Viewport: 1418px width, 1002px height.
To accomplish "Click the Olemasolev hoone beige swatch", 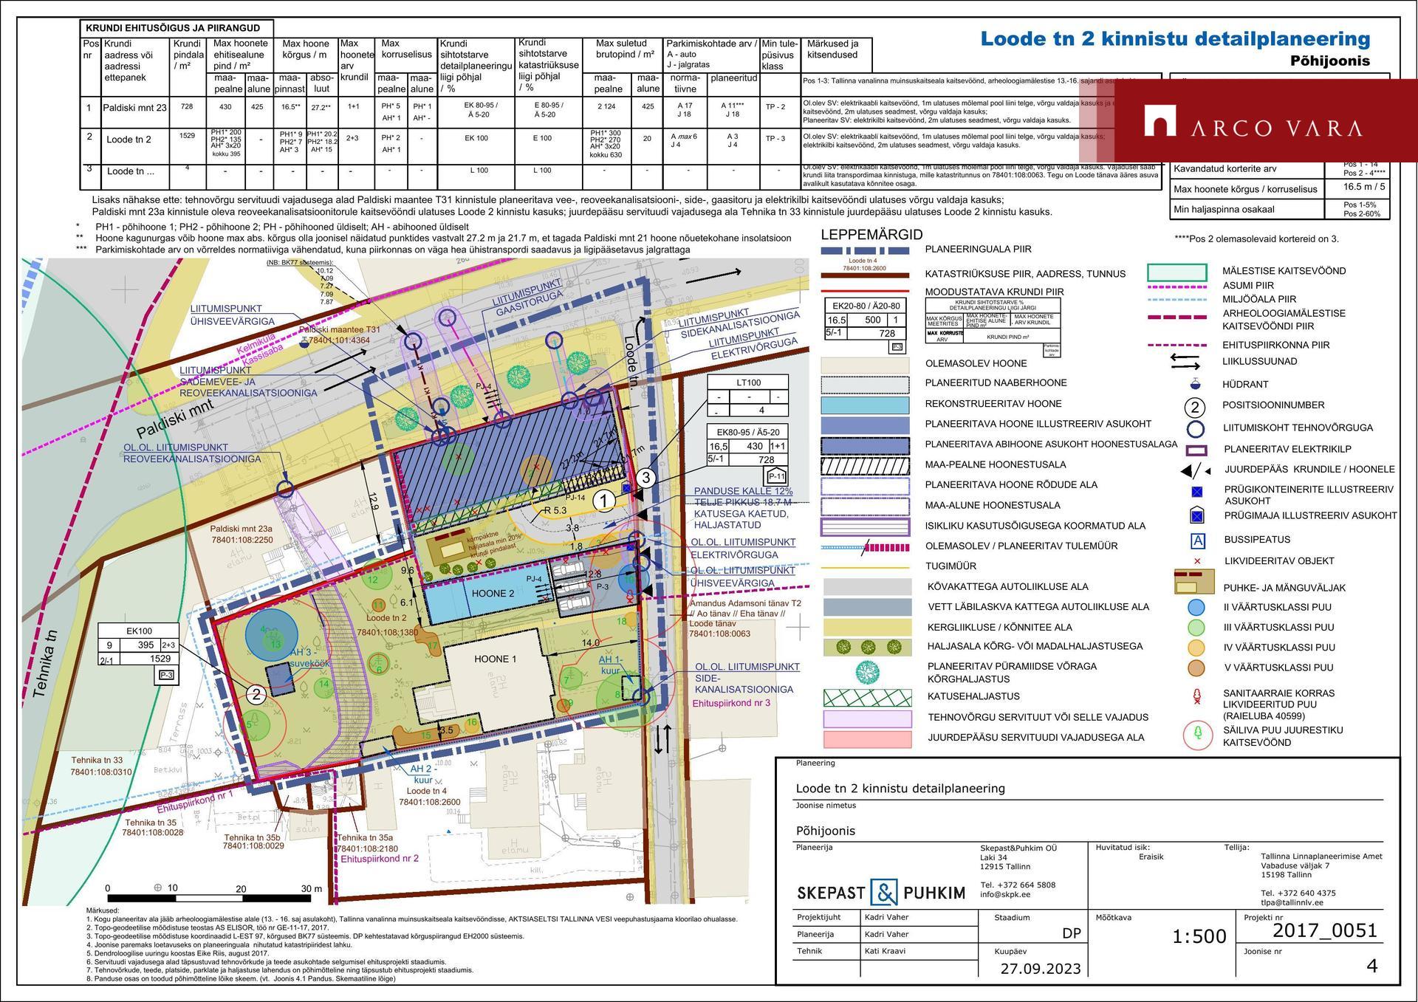I will point(865,364).
